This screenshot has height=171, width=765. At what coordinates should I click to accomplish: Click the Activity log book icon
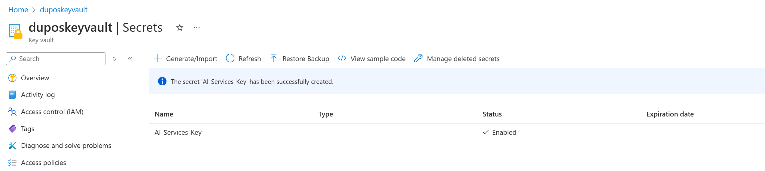tap(12, 95)
